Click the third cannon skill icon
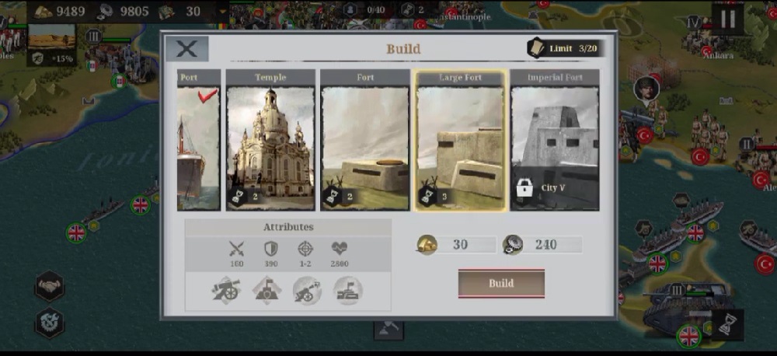 (307, 291)
